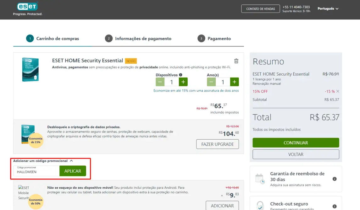Click the 15% OFF label in Resumo
This screenshot has height=210, width=360.
pyautogui.click(x=260, y=91)
